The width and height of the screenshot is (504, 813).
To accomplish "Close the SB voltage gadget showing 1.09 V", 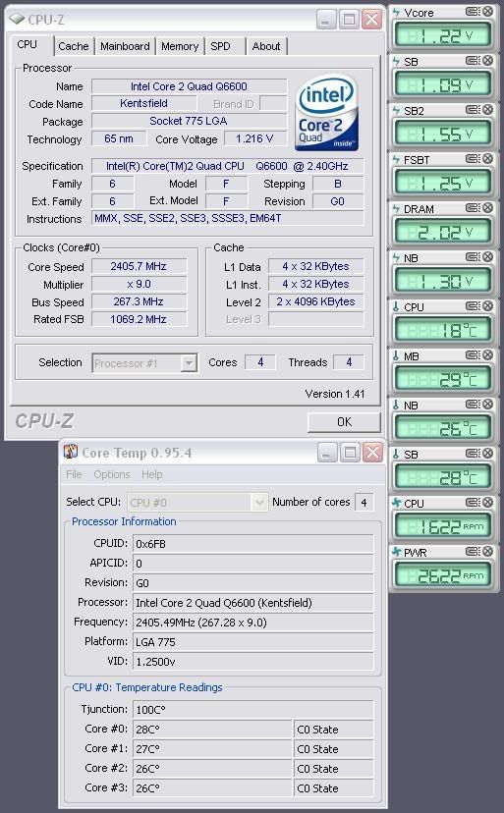I will tap(487, 61).
